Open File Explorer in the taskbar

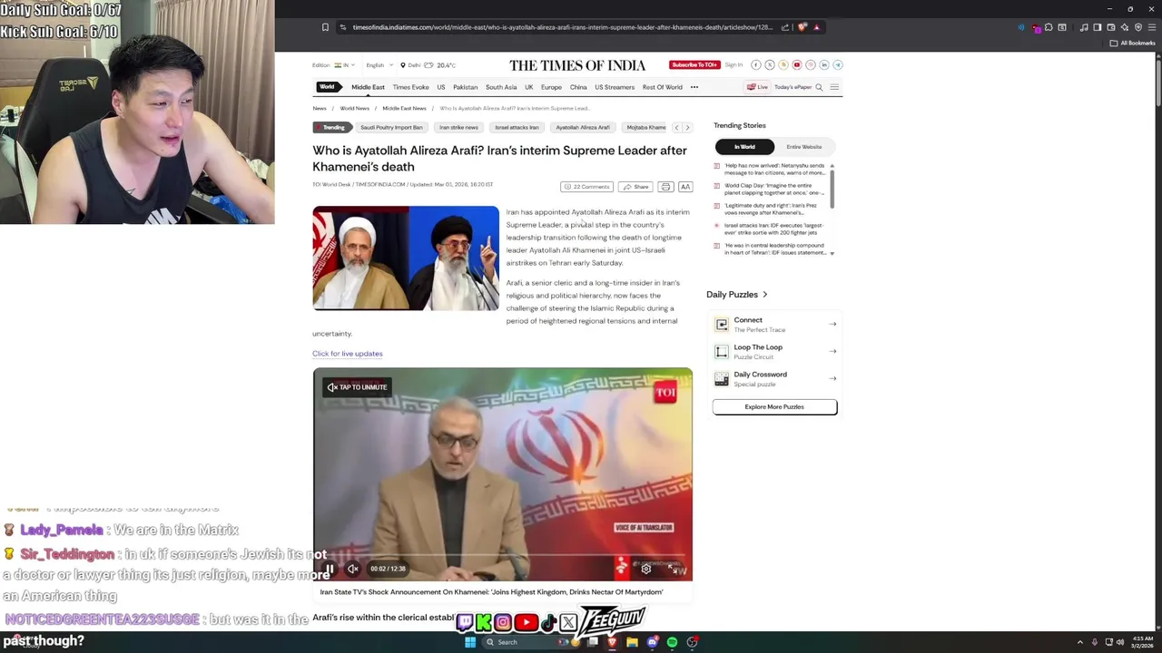tap(632, 642)
